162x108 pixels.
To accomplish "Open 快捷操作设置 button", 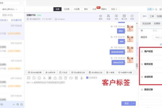I will 125,72.
